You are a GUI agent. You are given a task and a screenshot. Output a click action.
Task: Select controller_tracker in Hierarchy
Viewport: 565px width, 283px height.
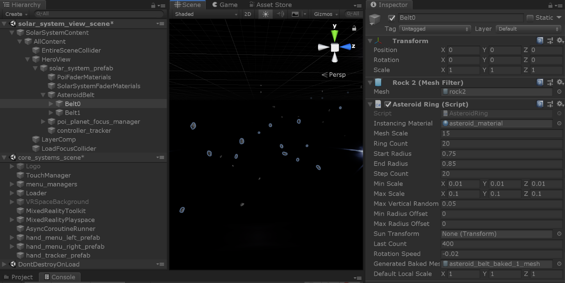pyautogui.click(x=84, y=130)
